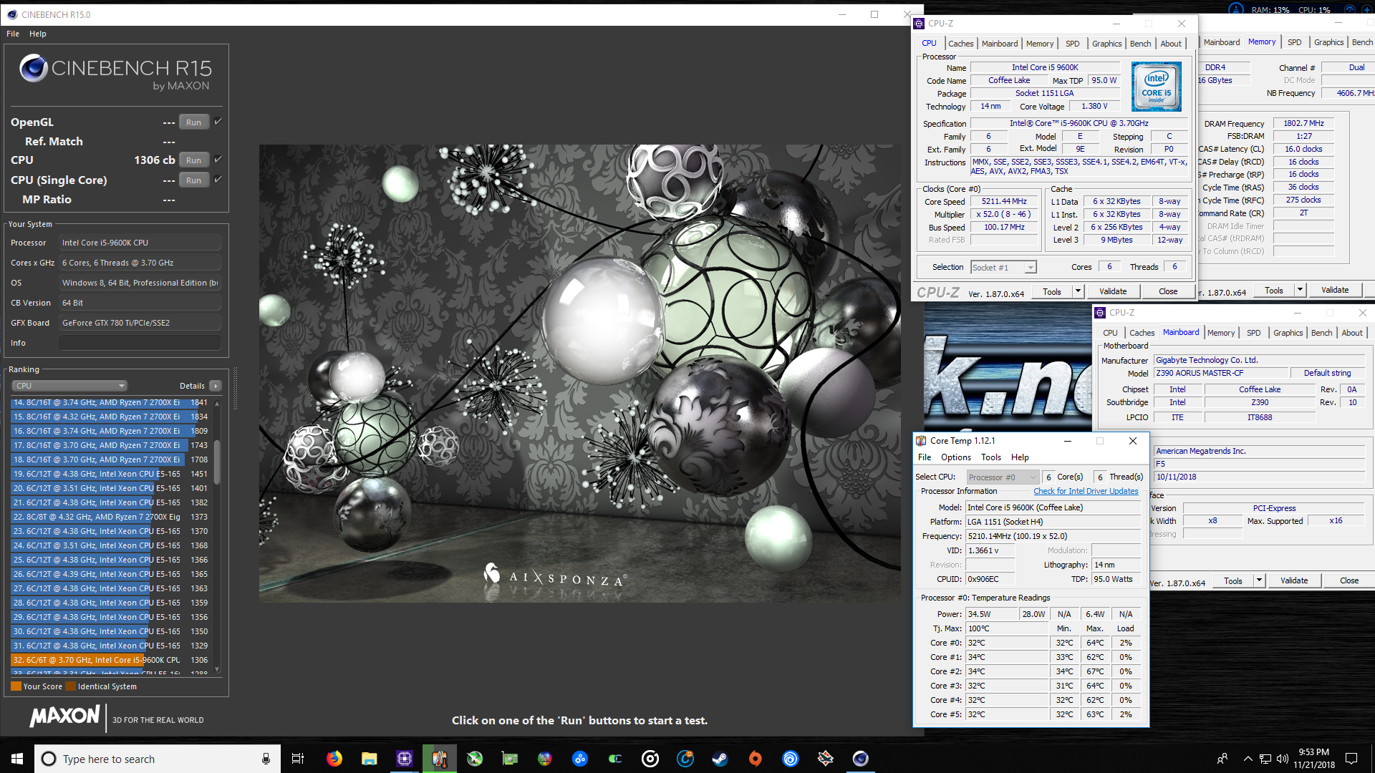Click the Identical System brown legend swatch

(70, 686)
